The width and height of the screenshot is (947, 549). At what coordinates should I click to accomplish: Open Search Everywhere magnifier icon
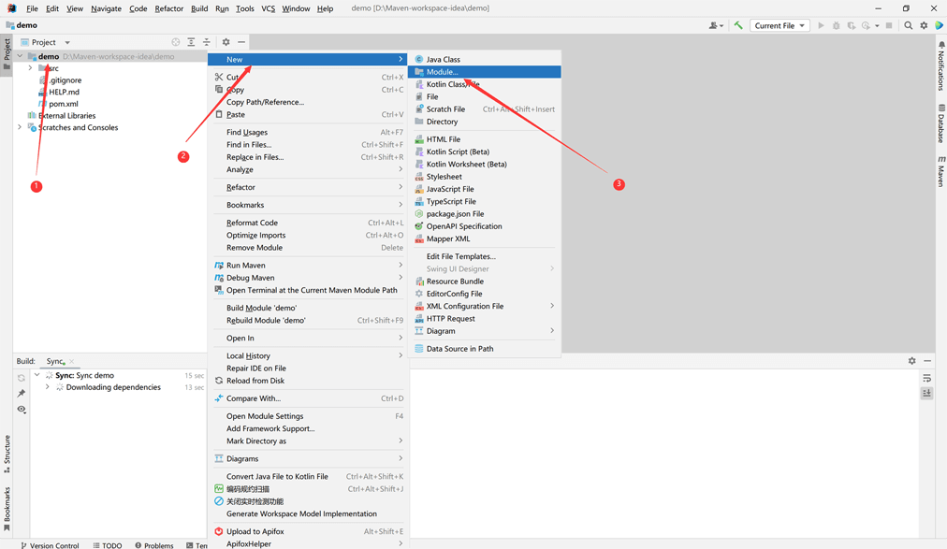coord(908,25)
